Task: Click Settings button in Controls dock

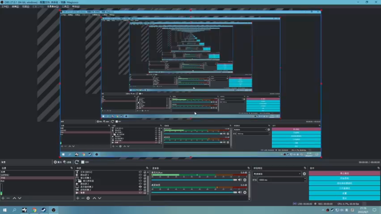Action: pyautogui.click(x=344, y=194)
